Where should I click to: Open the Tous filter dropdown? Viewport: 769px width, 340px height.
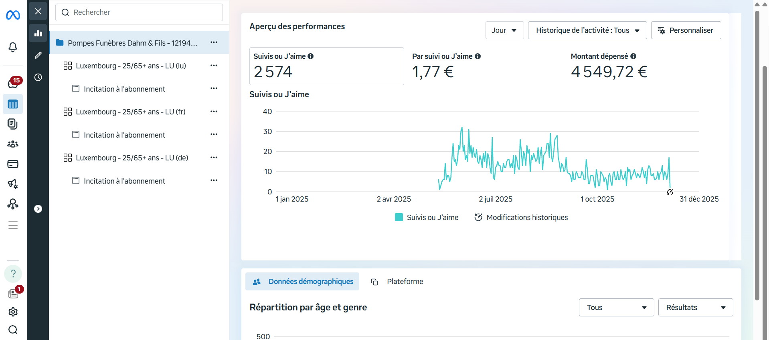[x=616, y=308]
